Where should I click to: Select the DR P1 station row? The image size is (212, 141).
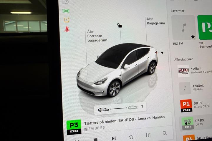(x=196, y=105)
